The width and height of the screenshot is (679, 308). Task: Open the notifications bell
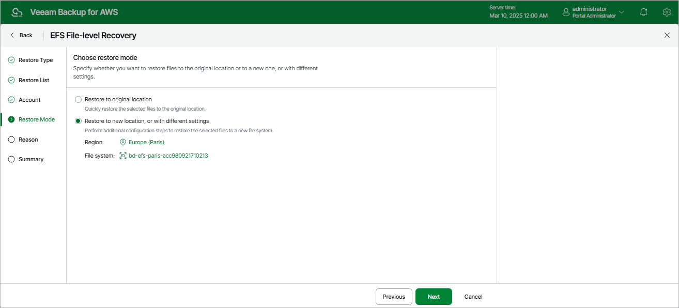(x=643, y=12)
